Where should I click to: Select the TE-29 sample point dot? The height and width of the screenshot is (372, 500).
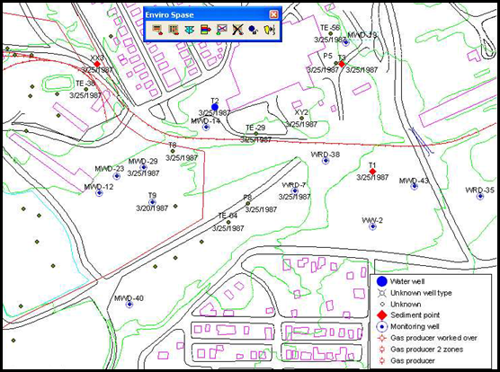click(x=256, y=134)
